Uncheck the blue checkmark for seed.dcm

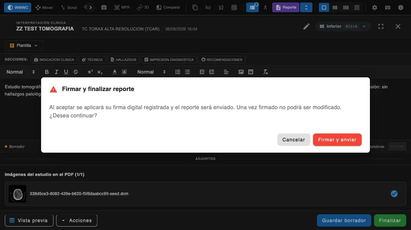pos(394,194)
